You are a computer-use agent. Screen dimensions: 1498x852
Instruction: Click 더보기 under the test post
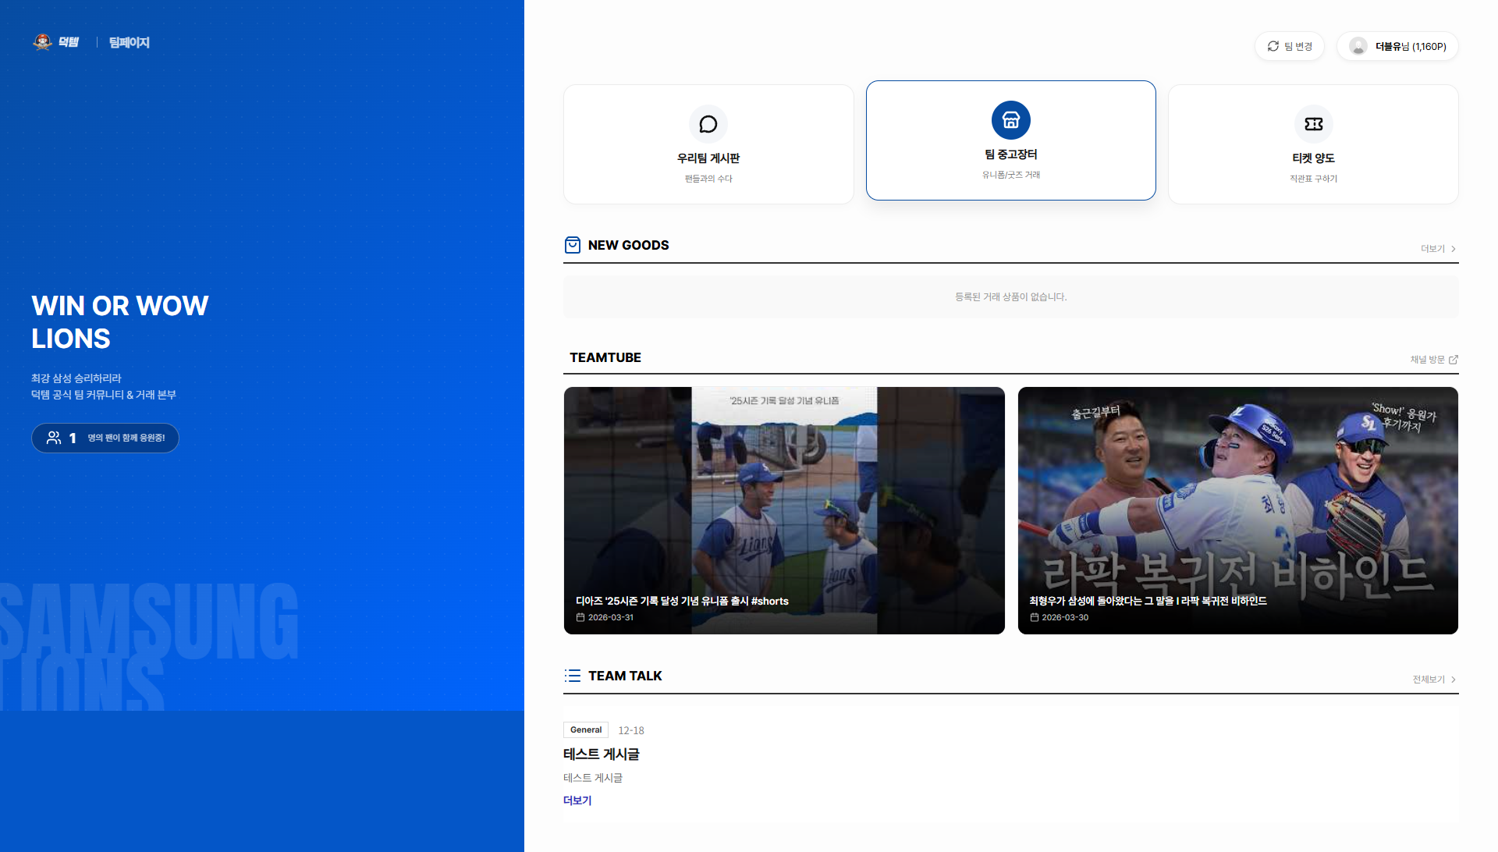577,801
